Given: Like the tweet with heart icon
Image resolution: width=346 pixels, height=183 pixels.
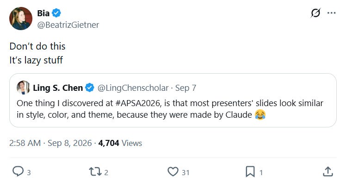Looking at the screenshot, I should (173, 172).
